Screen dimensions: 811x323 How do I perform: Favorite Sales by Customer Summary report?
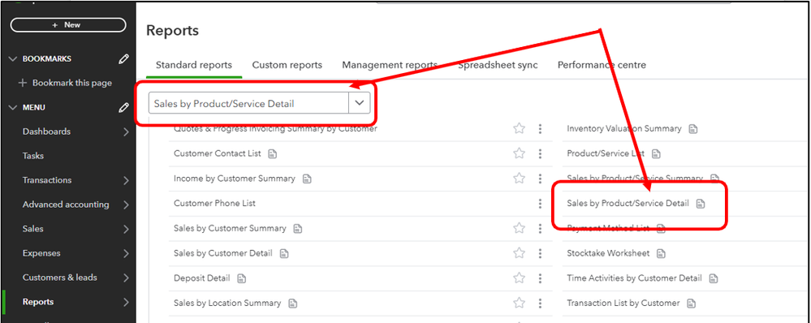point(520,228)
